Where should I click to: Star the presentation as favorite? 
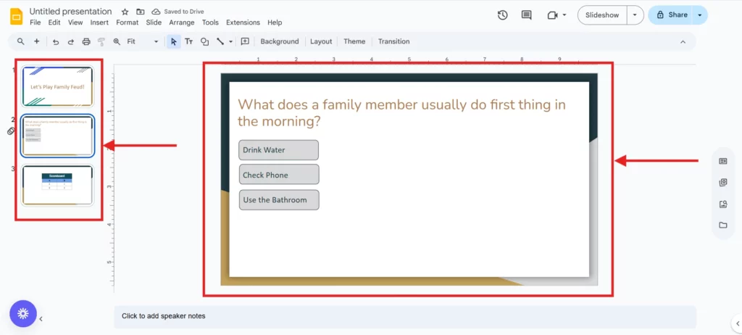coord(125,12)
